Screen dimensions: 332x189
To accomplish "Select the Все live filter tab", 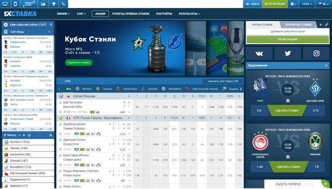I will pyautogui.click(x=69, y=89).
